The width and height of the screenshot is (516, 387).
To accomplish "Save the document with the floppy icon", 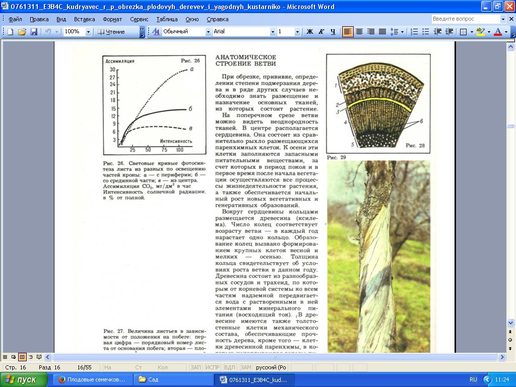I will click(34, 31).
